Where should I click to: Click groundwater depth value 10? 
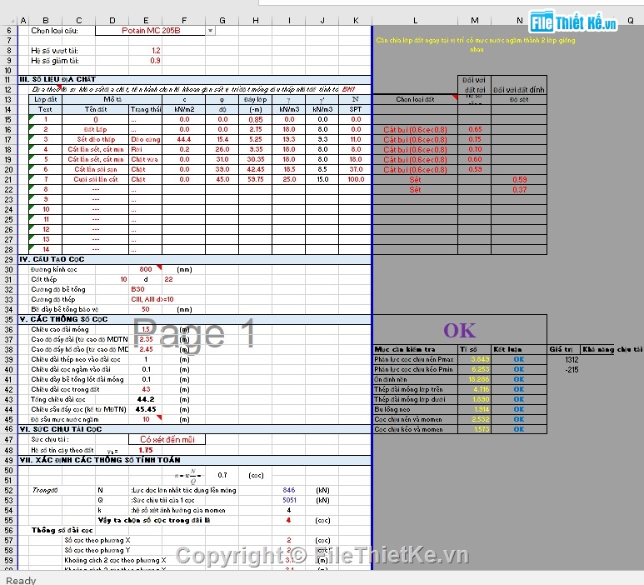pos(146,419)
